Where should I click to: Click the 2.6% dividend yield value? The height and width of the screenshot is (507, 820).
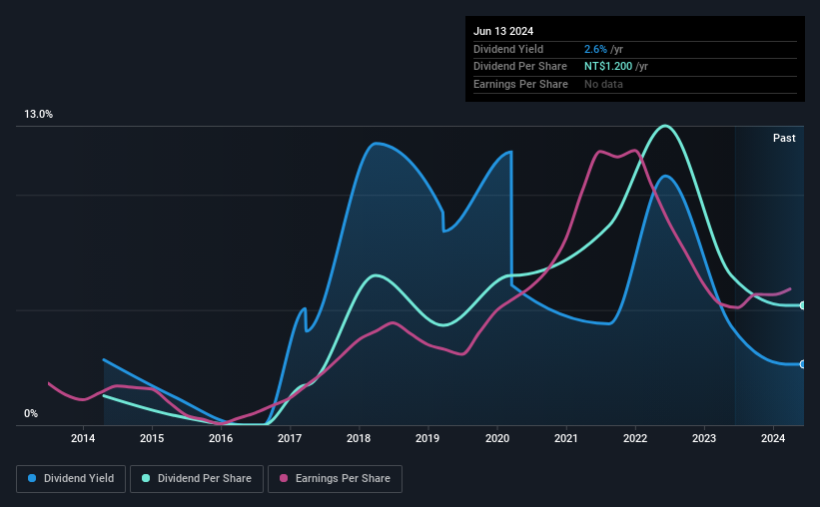[x=595, y=49]
